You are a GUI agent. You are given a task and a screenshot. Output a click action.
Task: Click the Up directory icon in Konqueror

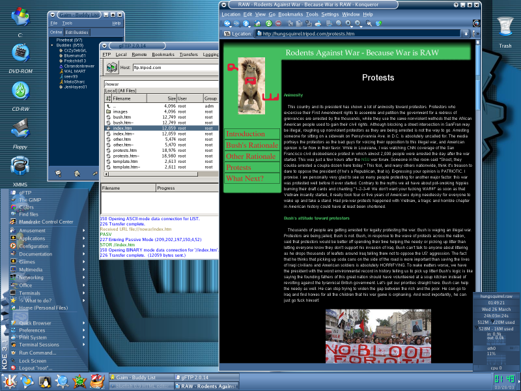tap(246, 23)
